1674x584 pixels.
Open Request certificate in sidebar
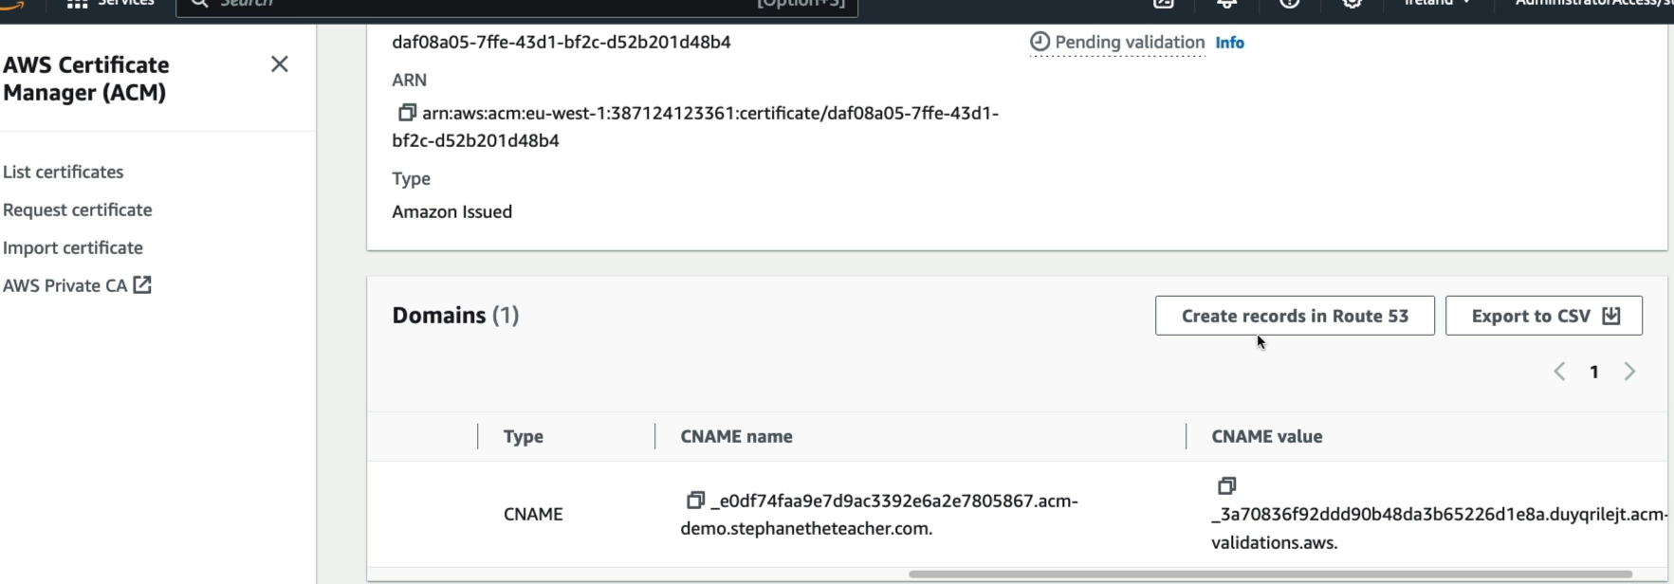78,210
